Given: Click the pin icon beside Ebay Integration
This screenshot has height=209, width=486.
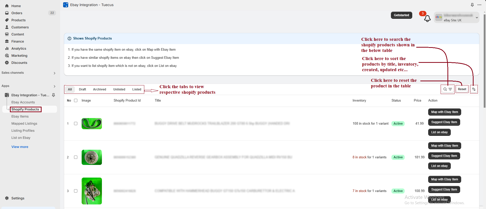Looking at the screenshot, I should click(x=53, y=95).
